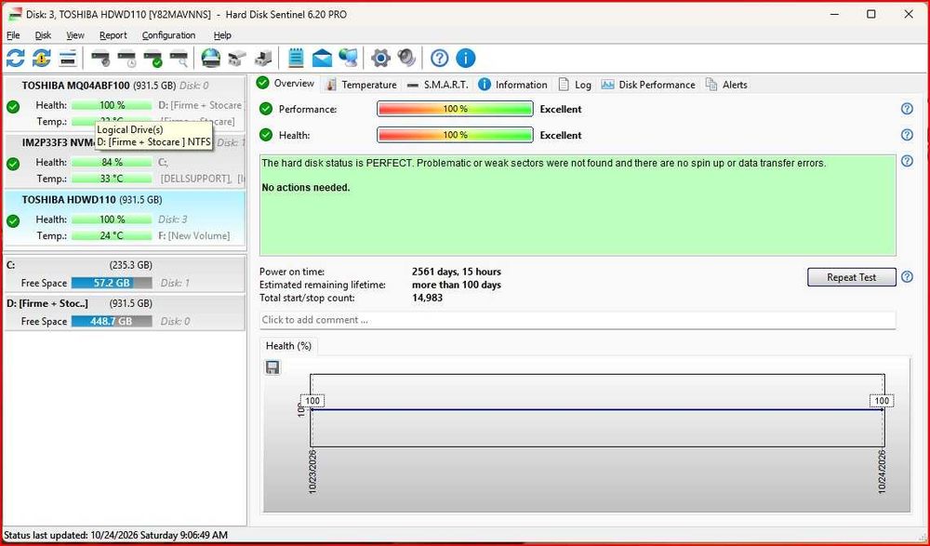Screen dimensions: 930x546
Task: Click the computer with drive toolbar icon
Action: pyautogui.click(x=263, y=59)
